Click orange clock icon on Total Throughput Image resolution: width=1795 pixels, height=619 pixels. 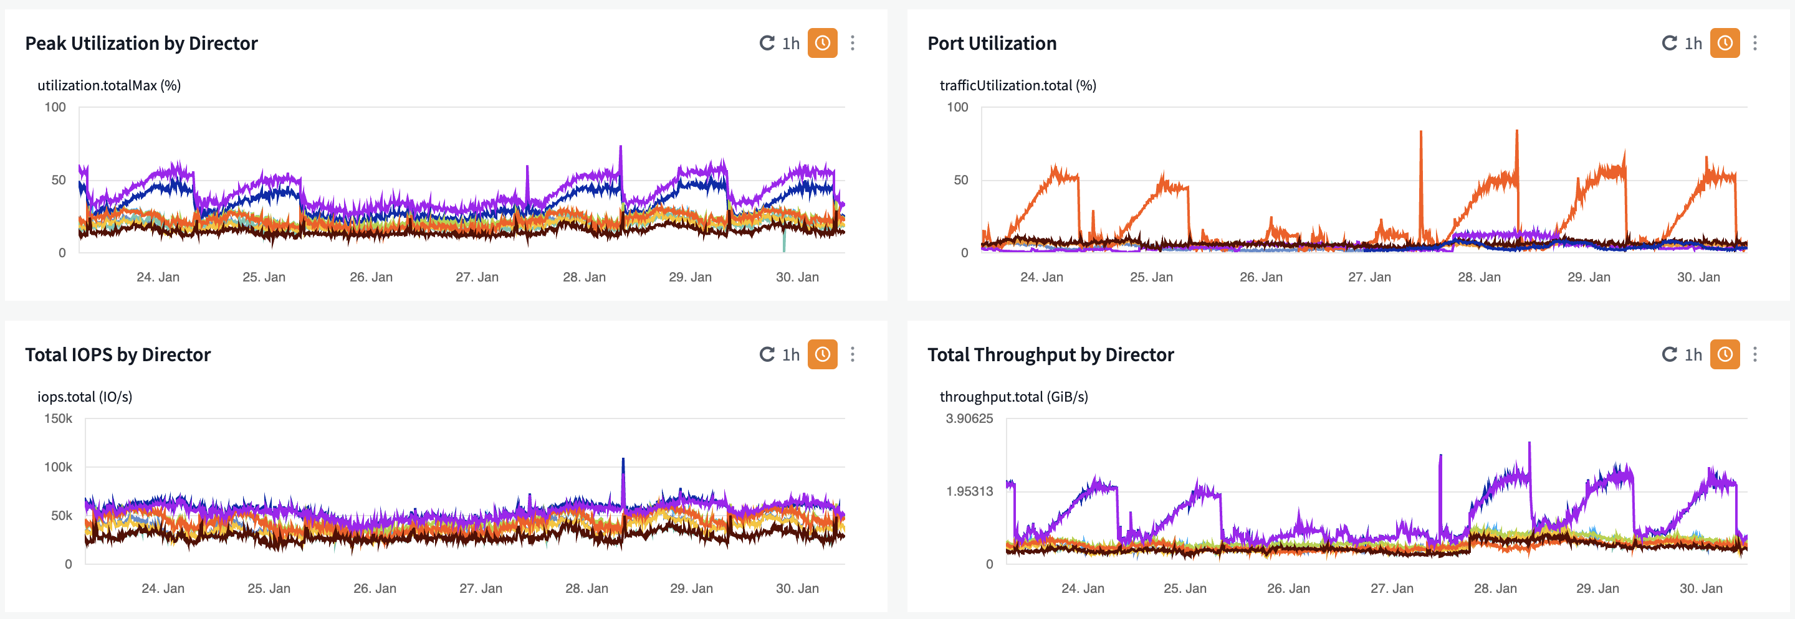pyautogui.click(x=1725, y=354)
